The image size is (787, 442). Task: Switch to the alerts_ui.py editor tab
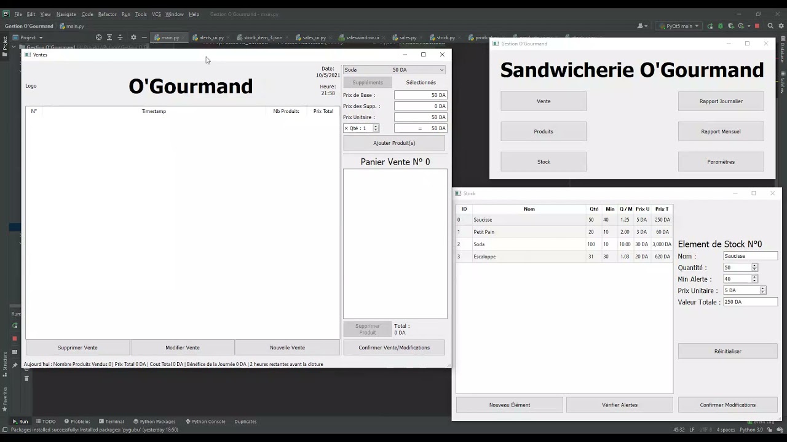211,37
